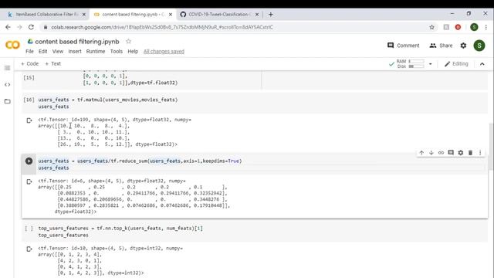Open selected cell editor settings gear
Image resolution: width=494 pixels, height=278 pixels.
click(x=461, y=153)
